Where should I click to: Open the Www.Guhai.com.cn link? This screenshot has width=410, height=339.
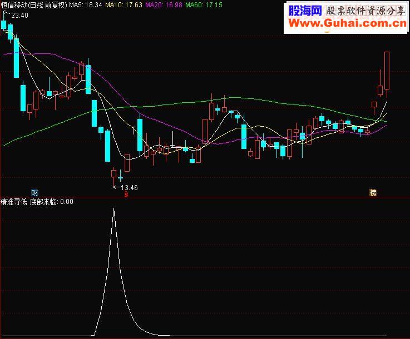[348, 23]
